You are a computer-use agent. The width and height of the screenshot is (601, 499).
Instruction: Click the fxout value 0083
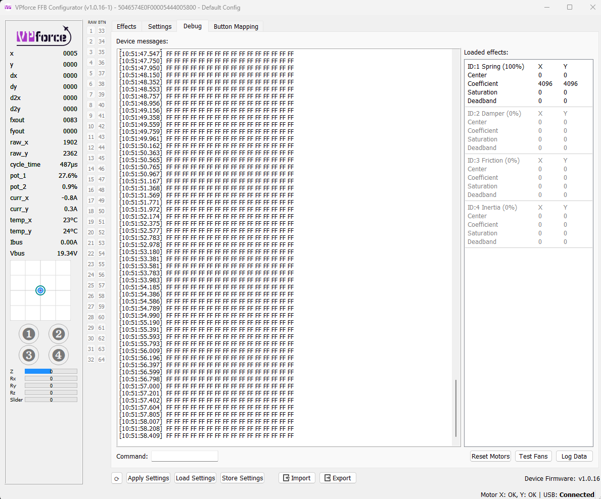click(70, 120)
